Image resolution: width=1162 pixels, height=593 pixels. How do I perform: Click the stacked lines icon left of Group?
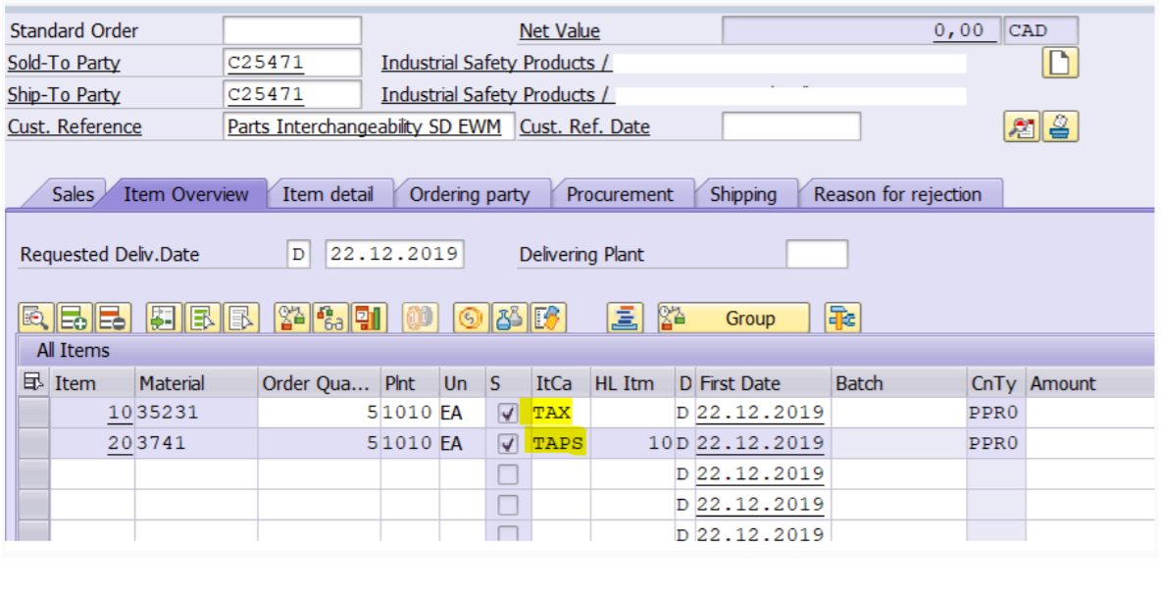point(625,318)
